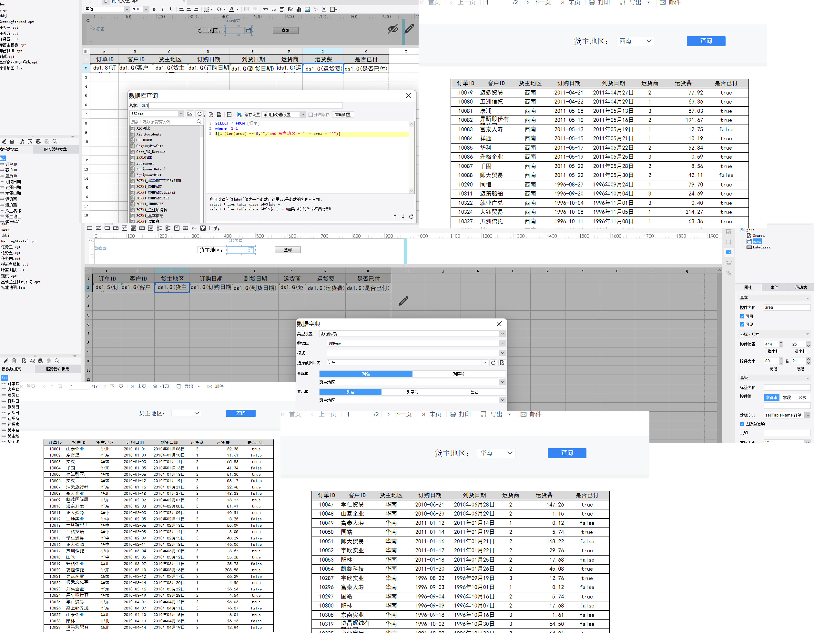814x633 pixels.
Task: Open the 黑体 font name dropdown
Action: (127, 9)
